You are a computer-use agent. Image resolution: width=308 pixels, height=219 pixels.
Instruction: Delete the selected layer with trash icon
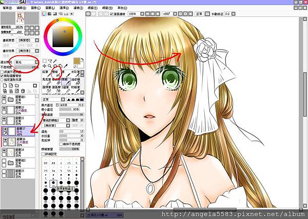click(x=23, y=91)
